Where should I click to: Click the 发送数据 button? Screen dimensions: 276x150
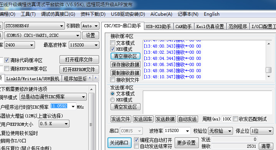[x=165, y=119]
